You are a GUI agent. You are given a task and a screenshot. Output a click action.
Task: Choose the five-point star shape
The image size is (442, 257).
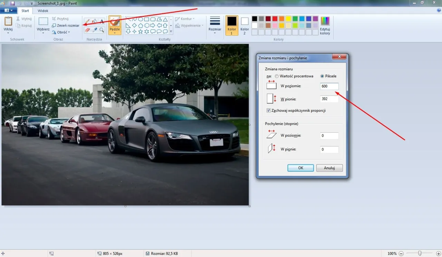(141, 31)
